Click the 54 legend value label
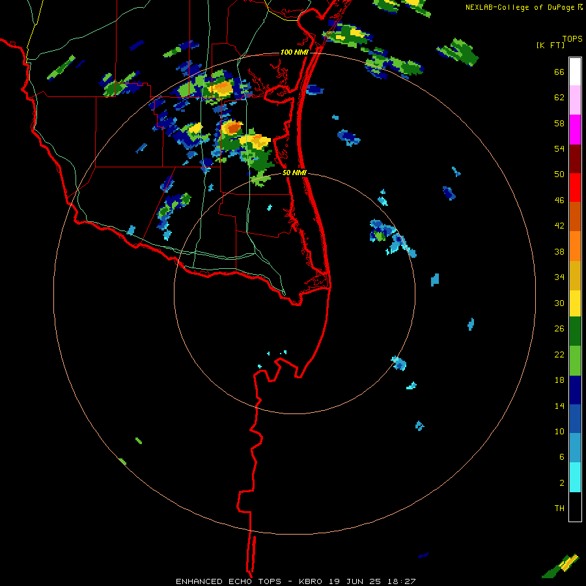This screenshot has height=586, width=586. pyautogui.click(x=559, y=148)
